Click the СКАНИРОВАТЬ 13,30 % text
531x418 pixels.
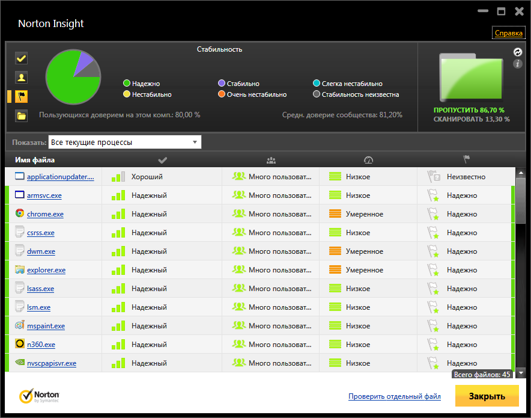[x=472, y=119]
